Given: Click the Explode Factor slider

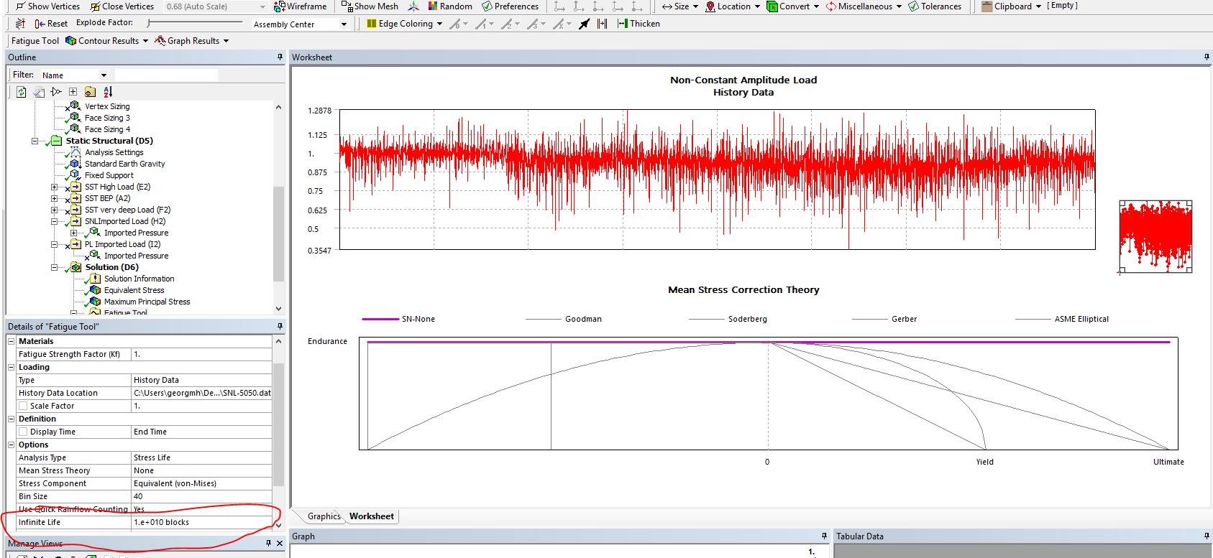Looking at the screenshot, I should click(x=194, y=24).
